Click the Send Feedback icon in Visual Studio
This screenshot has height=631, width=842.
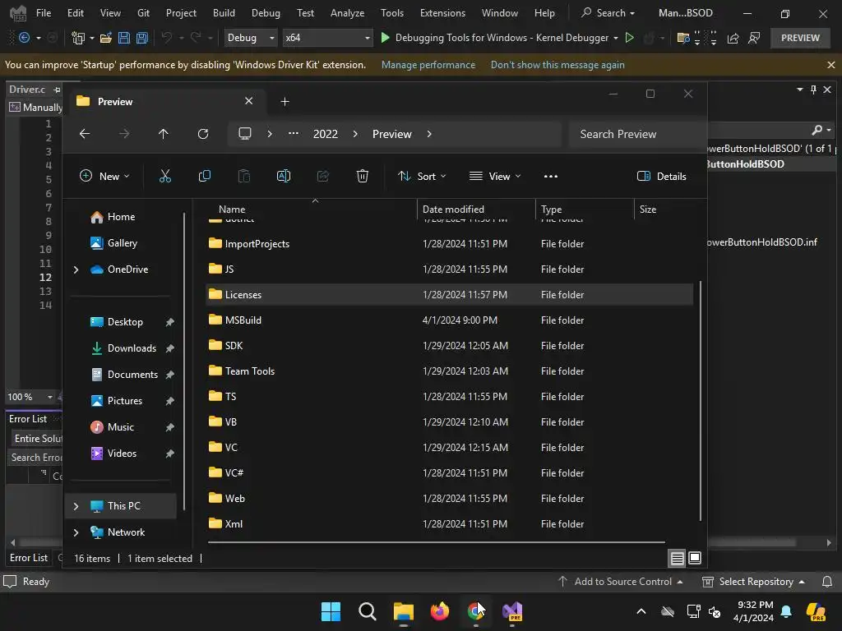(754, 38)
